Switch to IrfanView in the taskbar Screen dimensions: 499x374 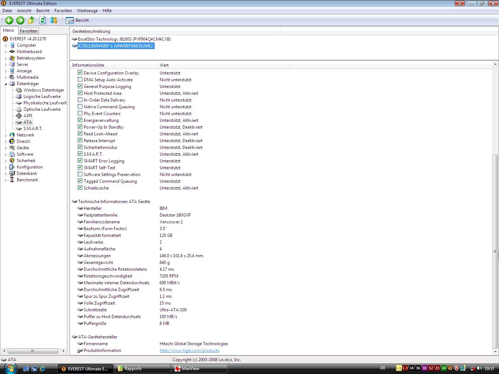tap(199, 369)
